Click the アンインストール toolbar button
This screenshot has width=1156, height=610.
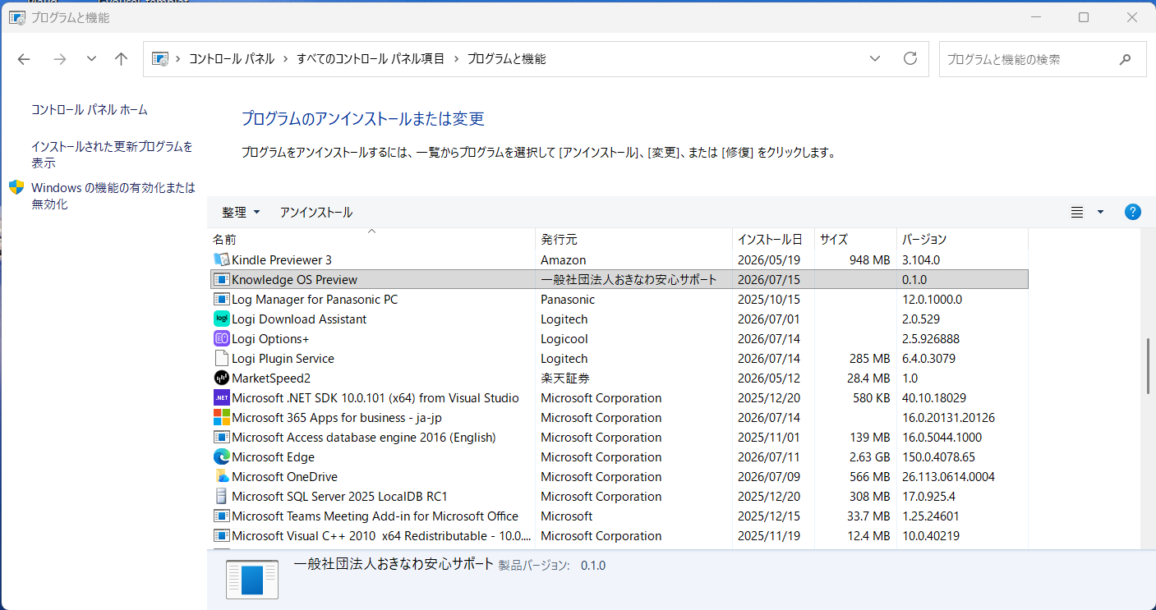pyautogui.click(x=316, y=212)
